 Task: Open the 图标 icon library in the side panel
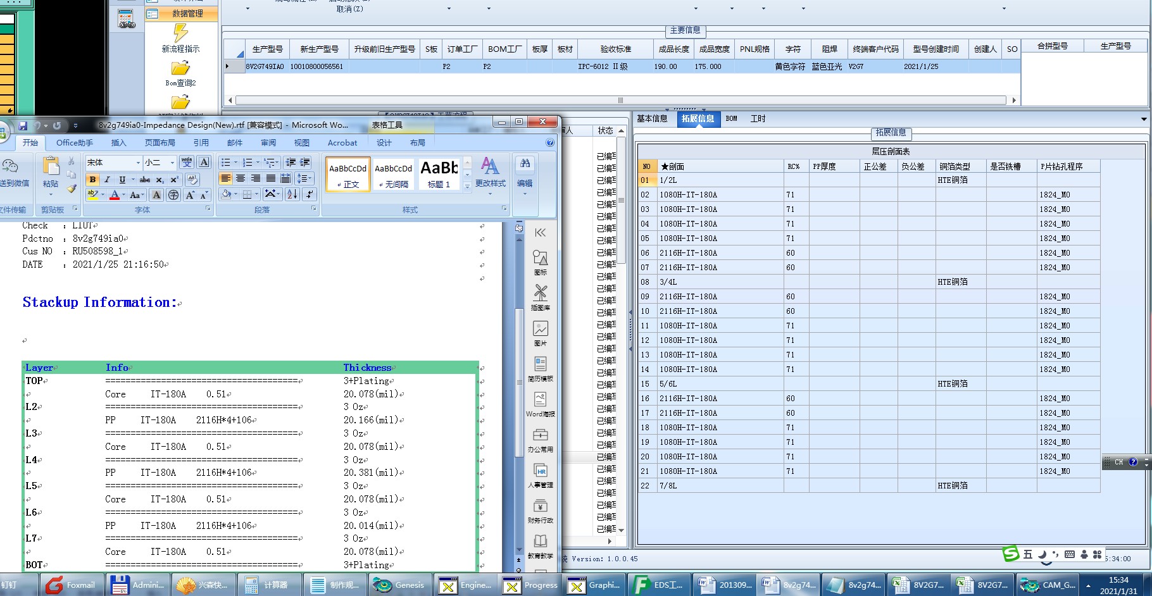pyautogui.click(x=540, y=262)
